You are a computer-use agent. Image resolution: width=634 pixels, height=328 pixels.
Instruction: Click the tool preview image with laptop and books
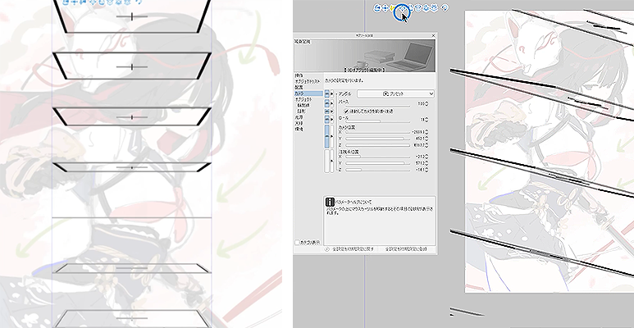pyautogui.click(x=365, y=56)
